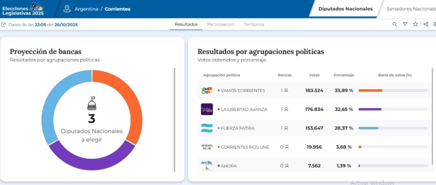The image size is (436, 185).
Task: Click the clock refresh icon beside data time
Action: [x=4, y=25]
